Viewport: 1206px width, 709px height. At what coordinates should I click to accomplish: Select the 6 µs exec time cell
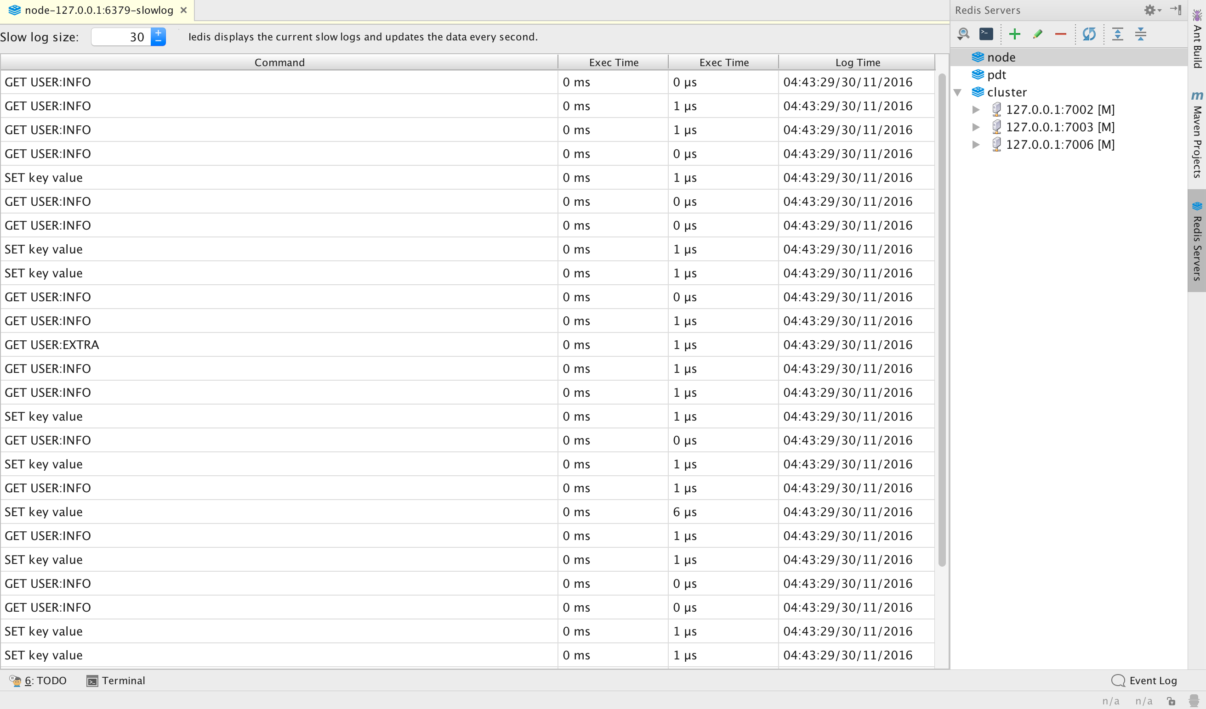coord(723,512)
